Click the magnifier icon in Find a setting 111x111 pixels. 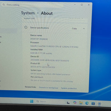[4, 5]
